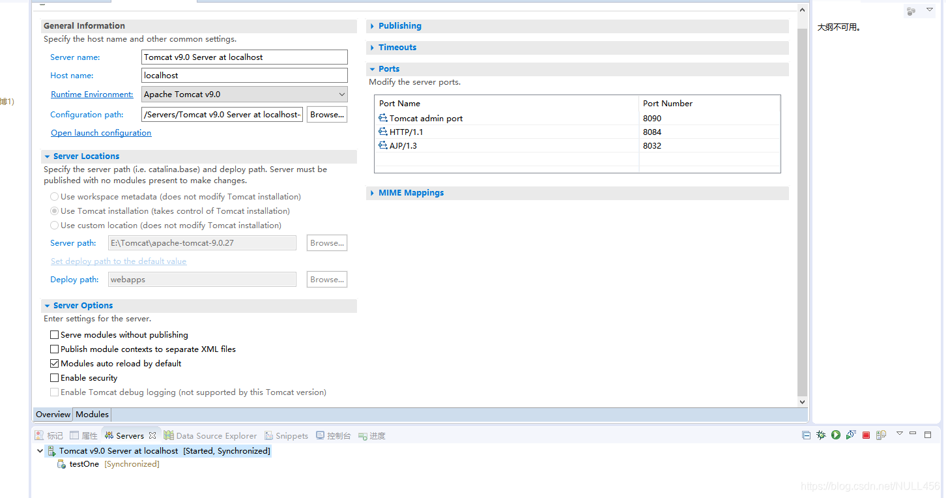Click the HTTP/1.1 port row icon
946x498 pixels.
pyautogui.click(x=383, y=132)
